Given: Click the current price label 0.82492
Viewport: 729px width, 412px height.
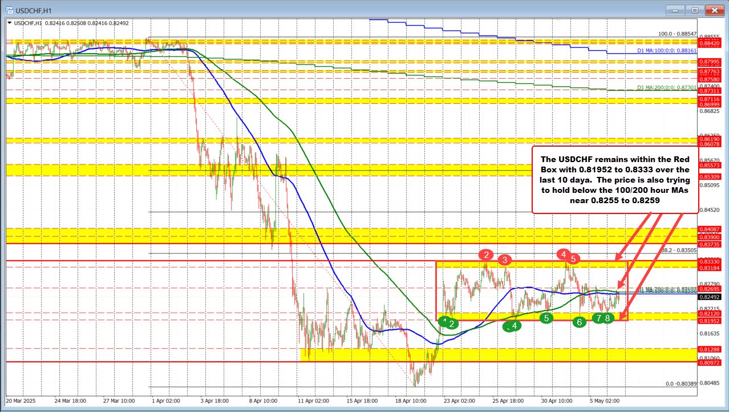Looking at the screenshot, I should click(x=711, y=297).
